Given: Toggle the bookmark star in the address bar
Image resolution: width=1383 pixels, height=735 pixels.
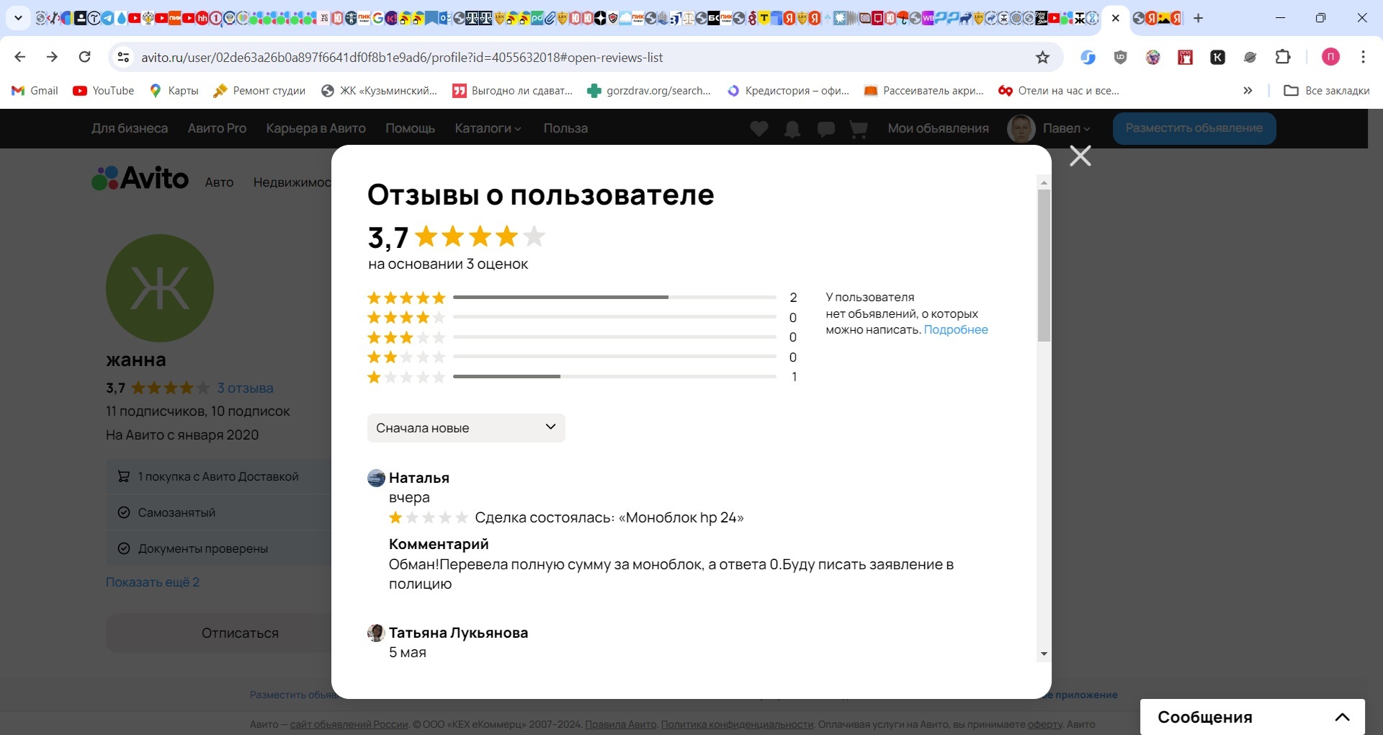Looking at the screenshot, I should 1042,57.
